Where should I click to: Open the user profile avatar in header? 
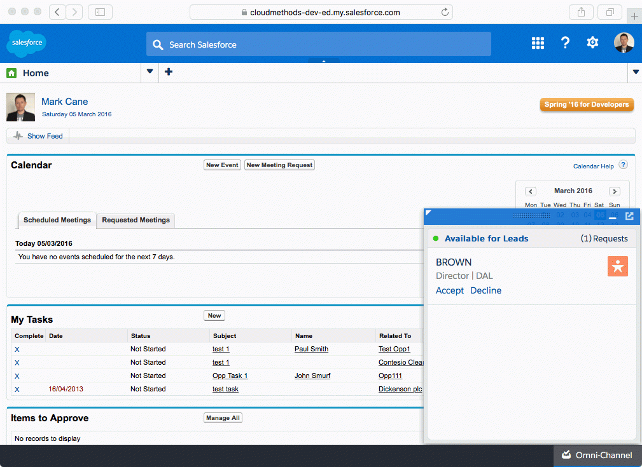tap(624, 43)
